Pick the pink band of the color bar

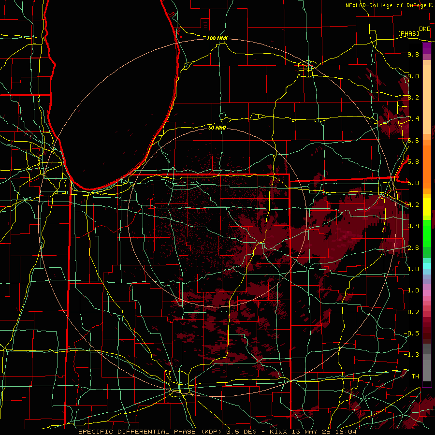pyautogui.click(x=427, y=293)
